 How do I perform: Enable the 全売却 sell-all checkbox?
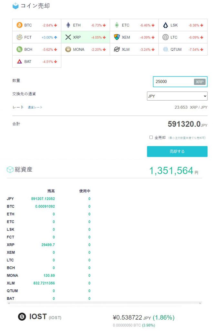(151, 137)
